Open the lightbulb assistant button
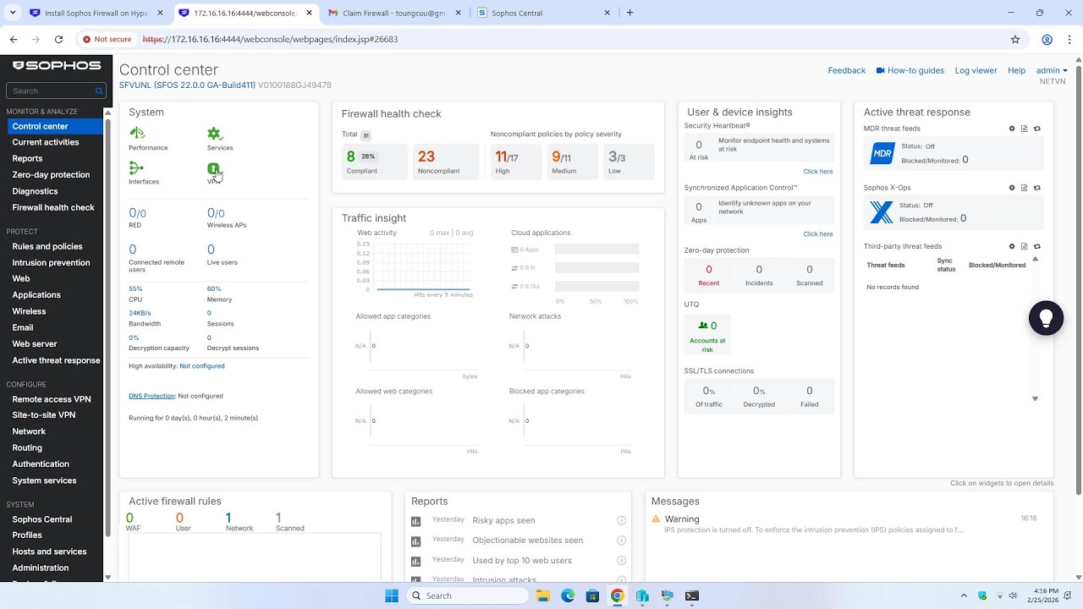This screenshot has height=609, width=1083. pyautogui.click(x=1046, y=318)
